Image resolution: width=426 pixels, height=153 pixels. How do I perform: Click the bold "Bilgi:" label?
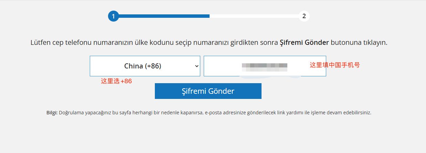[52, 113]
